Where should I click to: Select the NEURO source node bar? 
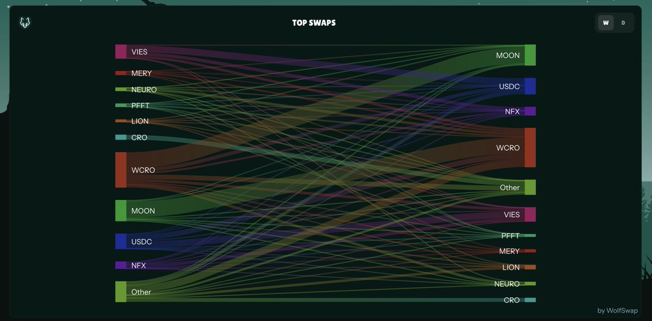tap(121, 89)
